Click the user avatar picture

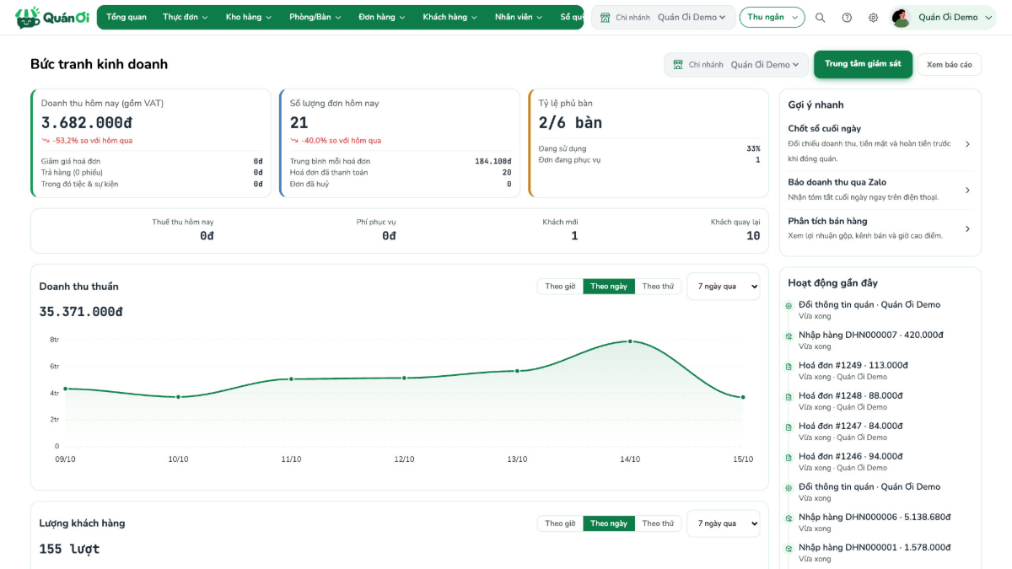click(x=901, y=18)
